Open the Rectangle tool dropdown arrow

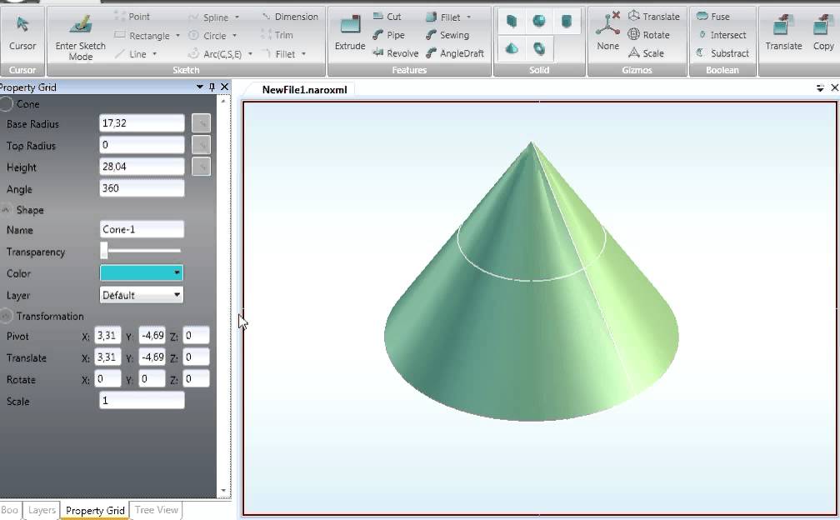177,36
